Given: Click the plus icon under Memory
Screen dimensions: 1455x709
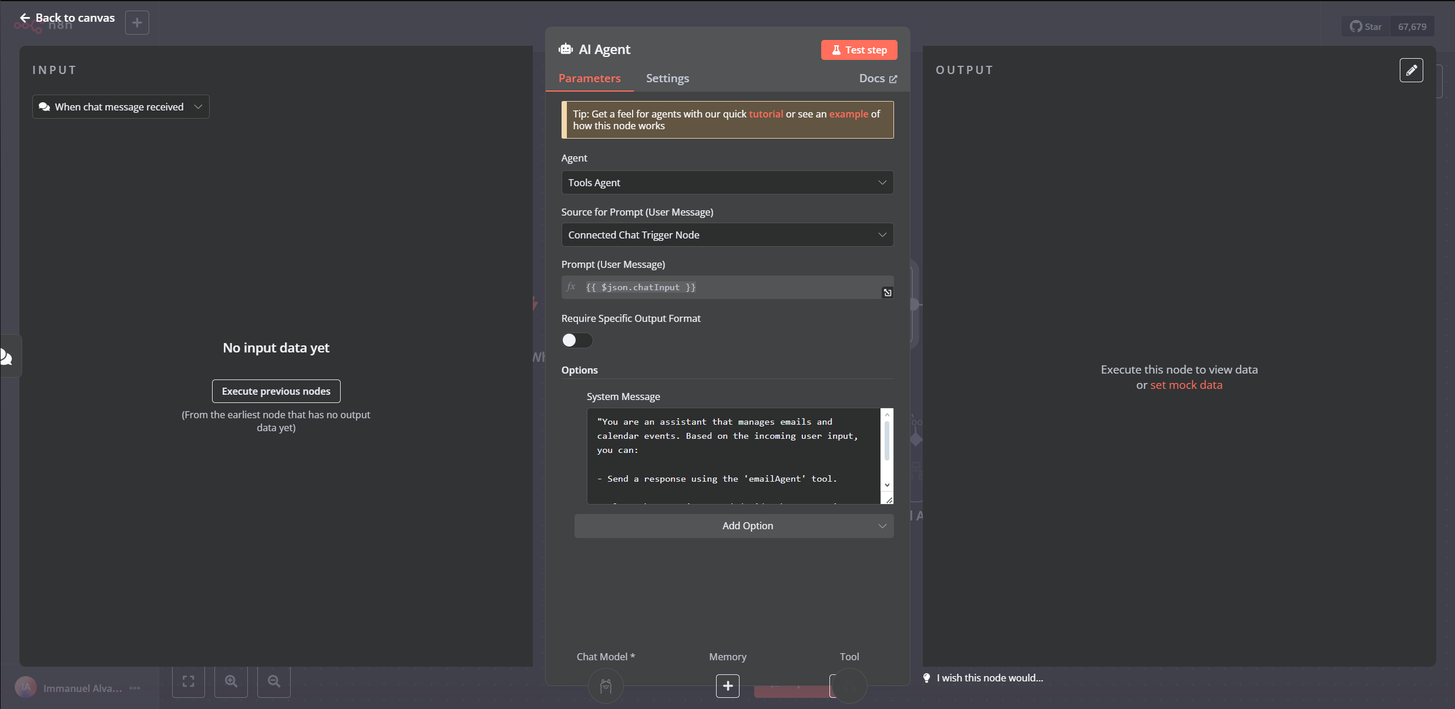Looking at the screenshot, I should tap(727, 686).
